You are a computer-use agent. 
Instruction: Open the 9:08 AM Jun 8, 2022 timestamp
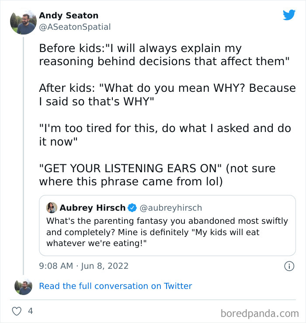(x=83, y=266)
